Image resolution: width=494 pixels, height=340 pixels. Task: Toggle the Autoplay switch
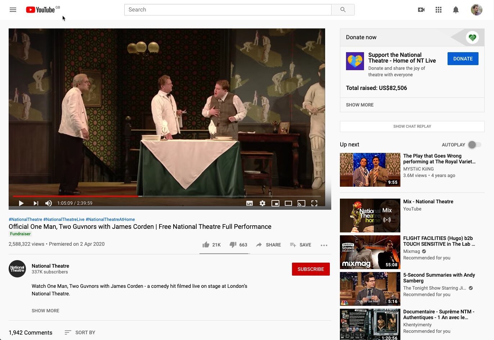pyautogui.click(x=475, y=145)
